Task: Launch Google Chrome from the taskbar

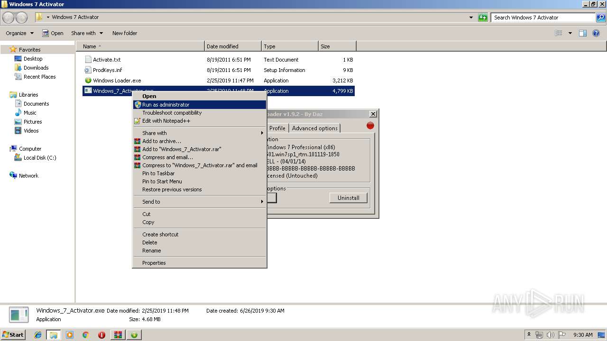Action: click(85, 335)
